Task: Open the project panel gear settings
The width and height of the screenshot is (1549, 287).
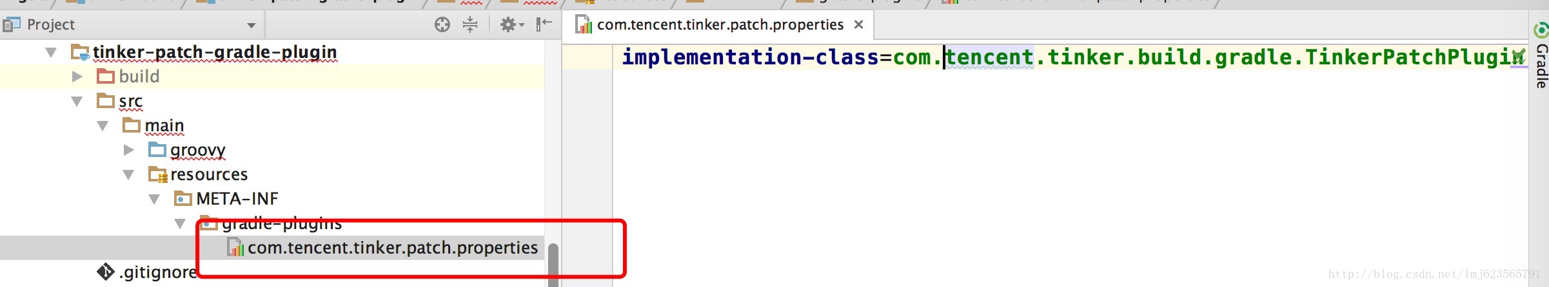Action: pyautogui.click(x=512, y=24)
